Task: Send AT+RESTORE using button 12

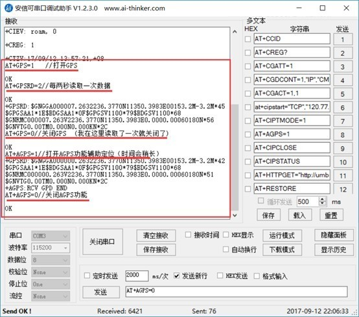Action: [343, 189]
